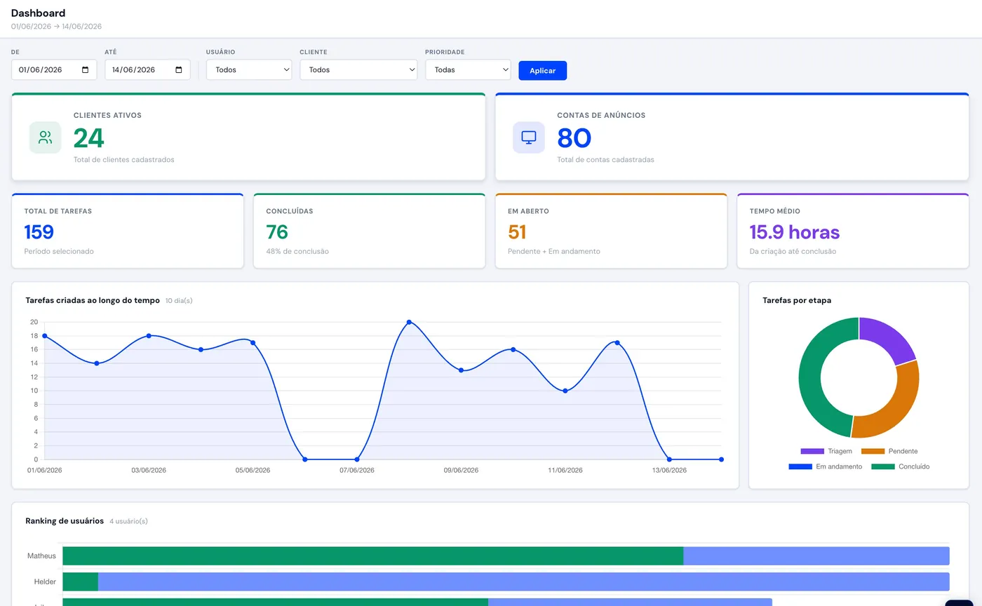982x606 pixels.
Task: Click the 10 dia(s) count label
Action: (179, 301)
